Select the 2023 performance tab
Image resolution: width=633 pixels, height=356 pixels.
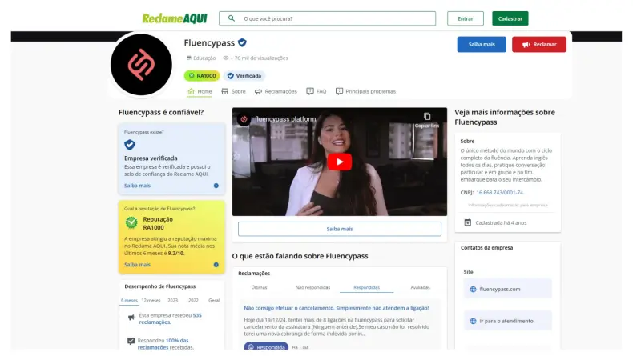pos(173,300)
